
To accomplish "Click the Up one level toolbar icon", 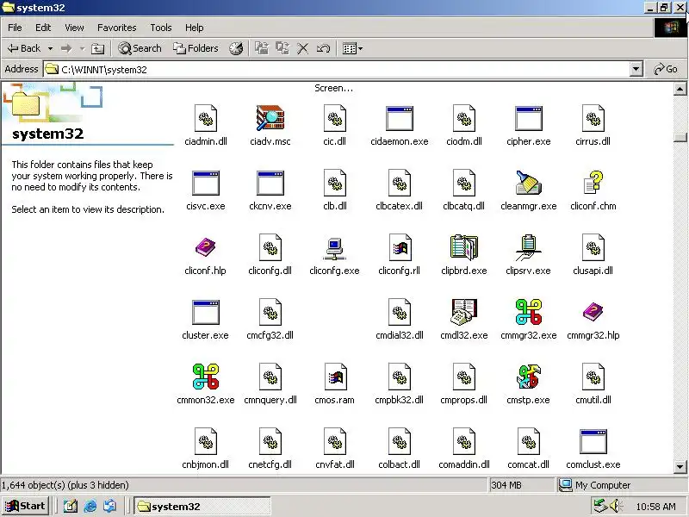I will tap(97, 48).
